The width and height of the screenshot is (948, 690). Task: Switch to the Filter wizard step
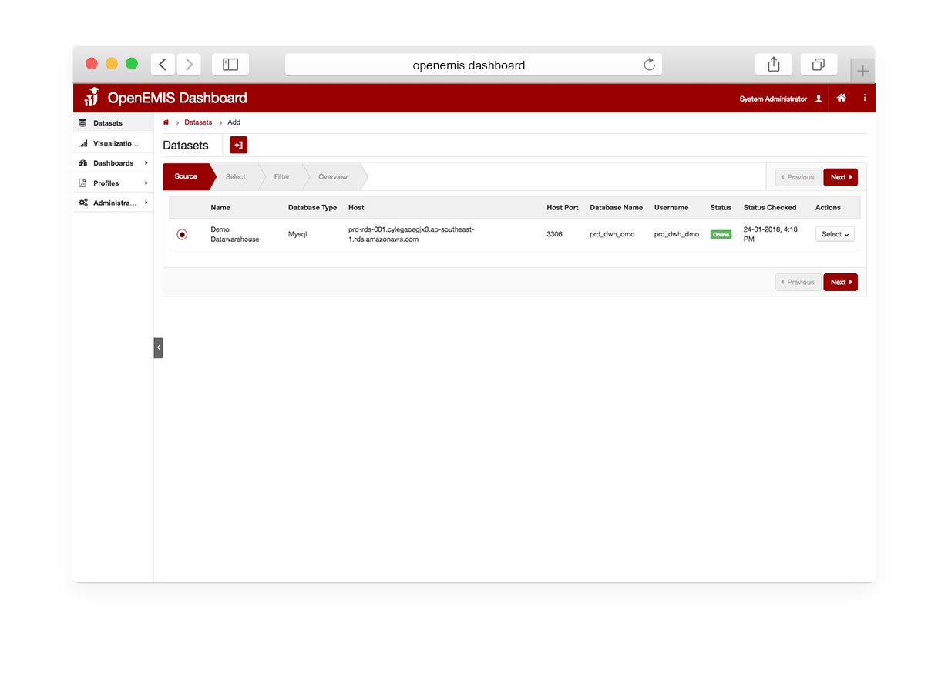coord(282,176)
